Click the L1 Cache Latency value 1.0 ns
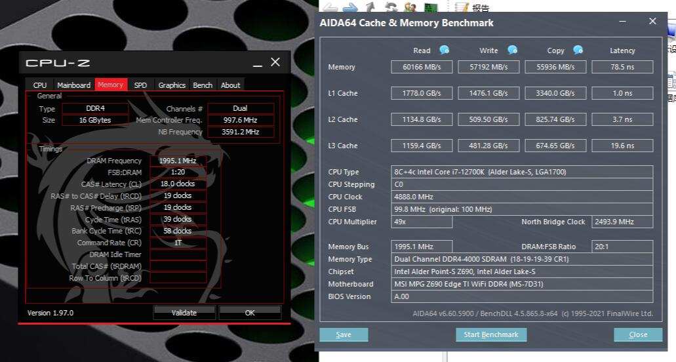 point(622,93)
